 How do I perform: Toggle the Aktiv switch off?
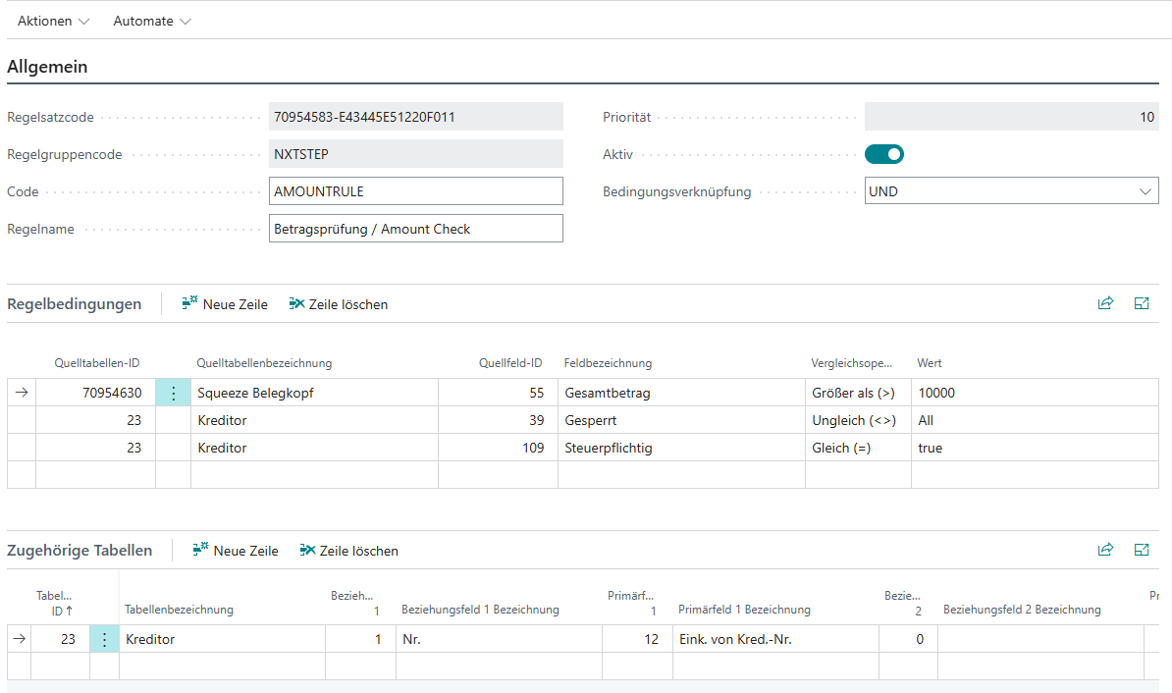(883, 154)
